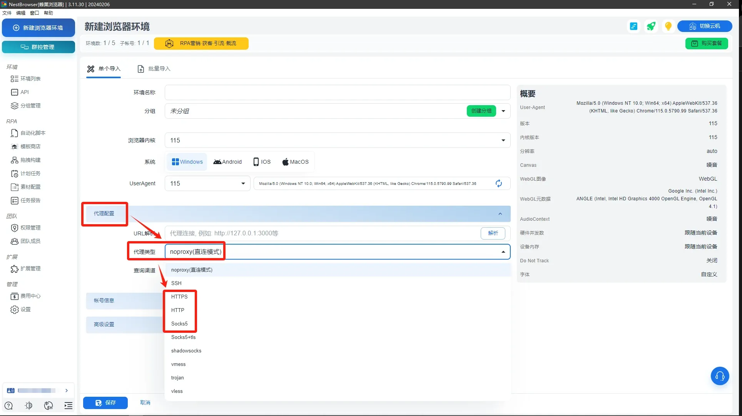
Task: Select the Android system option
Action: coord(227,162)
